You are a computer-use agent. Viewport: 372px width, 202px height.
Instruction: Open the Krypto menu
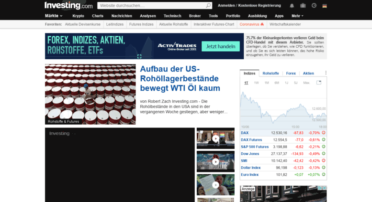click(79, 16)
